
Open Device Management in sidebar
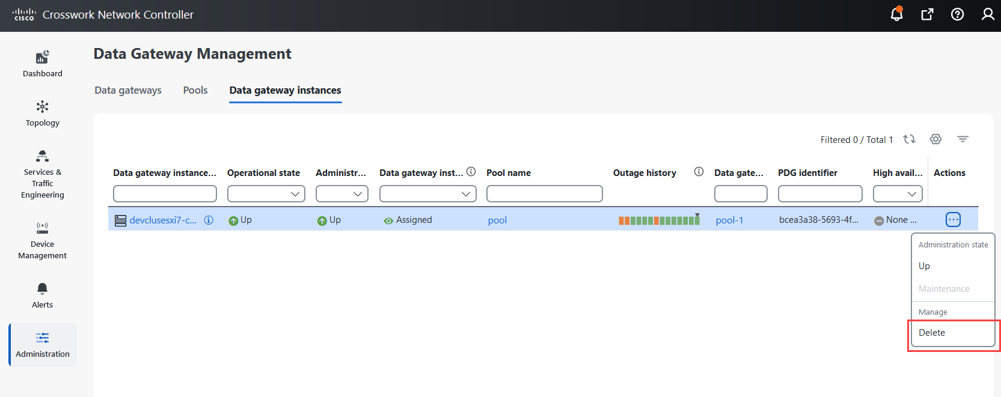pyautogui.click(x=42, y=240)
